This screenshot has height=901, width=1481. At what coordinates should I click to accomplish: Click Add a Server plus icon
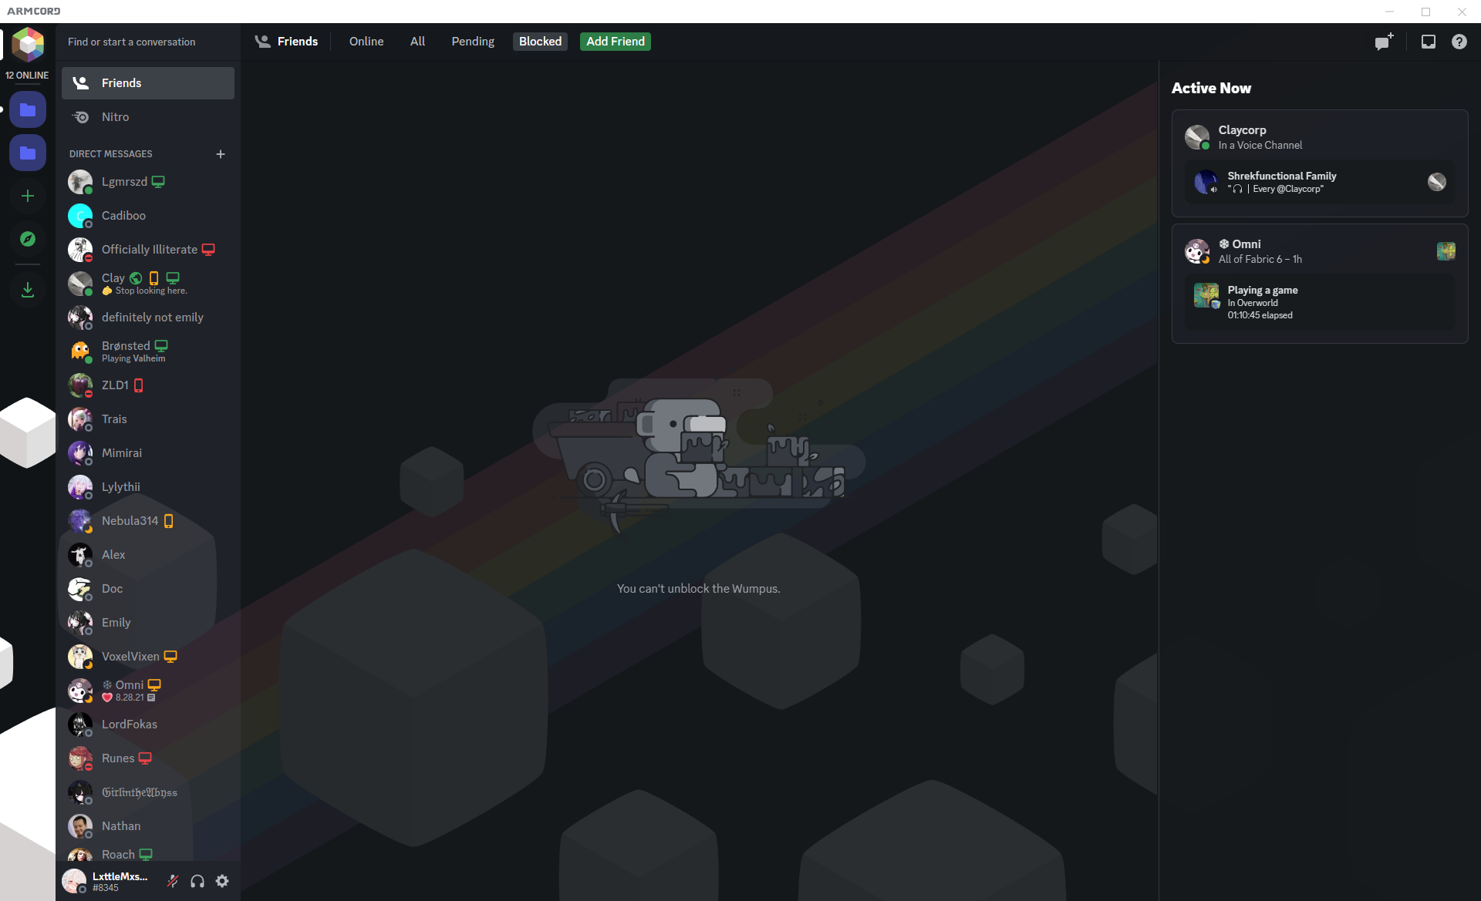point(28,196)
